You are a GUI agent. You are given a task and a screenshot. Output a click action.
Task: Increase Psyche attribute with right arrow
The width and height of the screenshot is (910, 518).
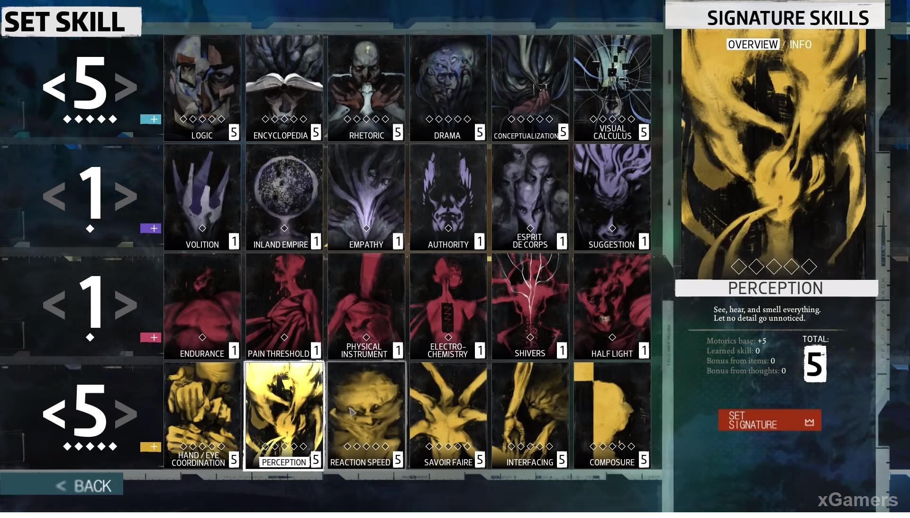click(x=126, y=196)
